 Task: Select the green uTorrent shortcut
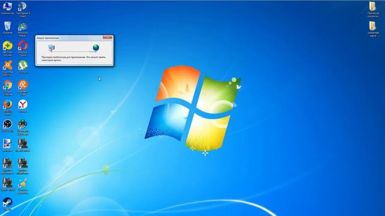23,67
